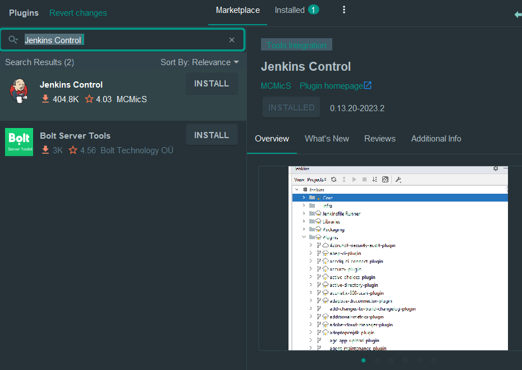Expand Packaging node in preview tree
Image resolution: width=522 pixels, height=370 pixels.
(x=304, y=229)
